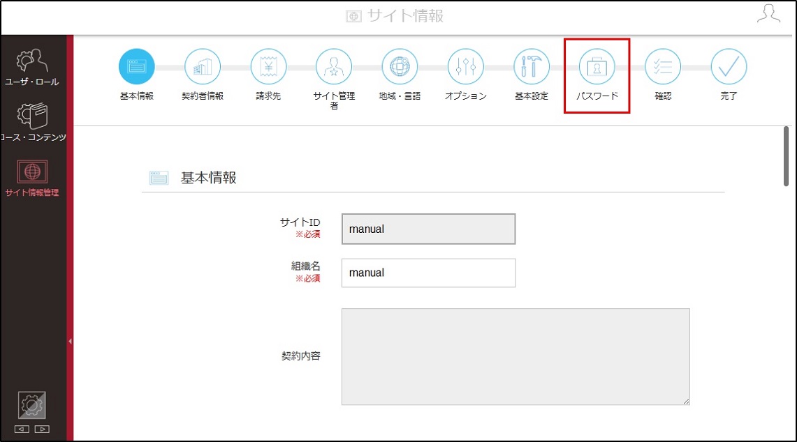
Task: Go to 基本設定 tools icon
Action: point(532,66)
